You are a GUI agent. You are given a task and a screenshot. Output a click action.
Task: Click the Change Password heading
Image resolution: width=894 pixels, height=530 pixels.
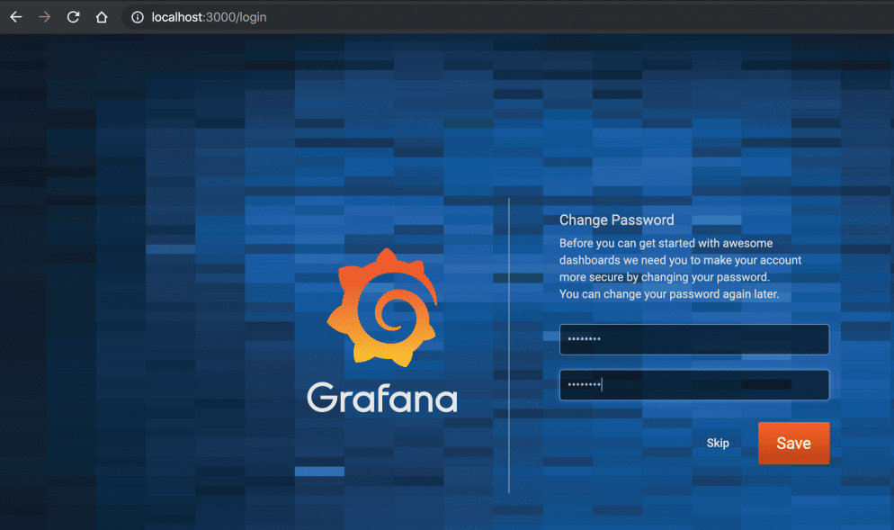617,220
